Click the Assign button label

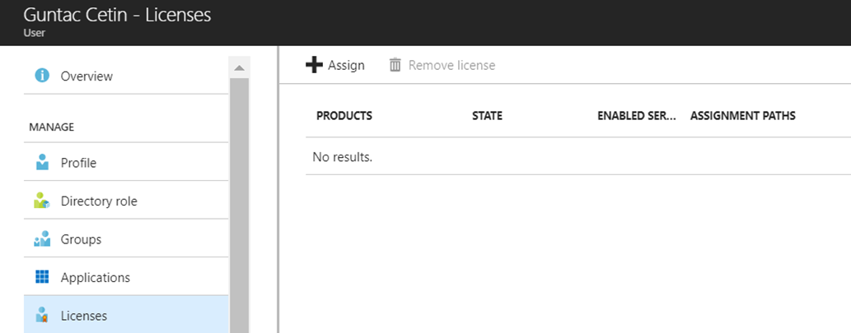click(346, 66)
